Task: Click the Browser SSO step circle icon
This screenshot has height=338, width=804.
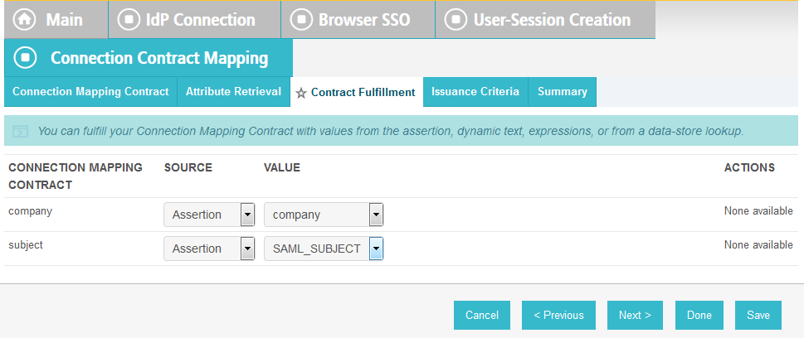Action: (x=301, y=19)
